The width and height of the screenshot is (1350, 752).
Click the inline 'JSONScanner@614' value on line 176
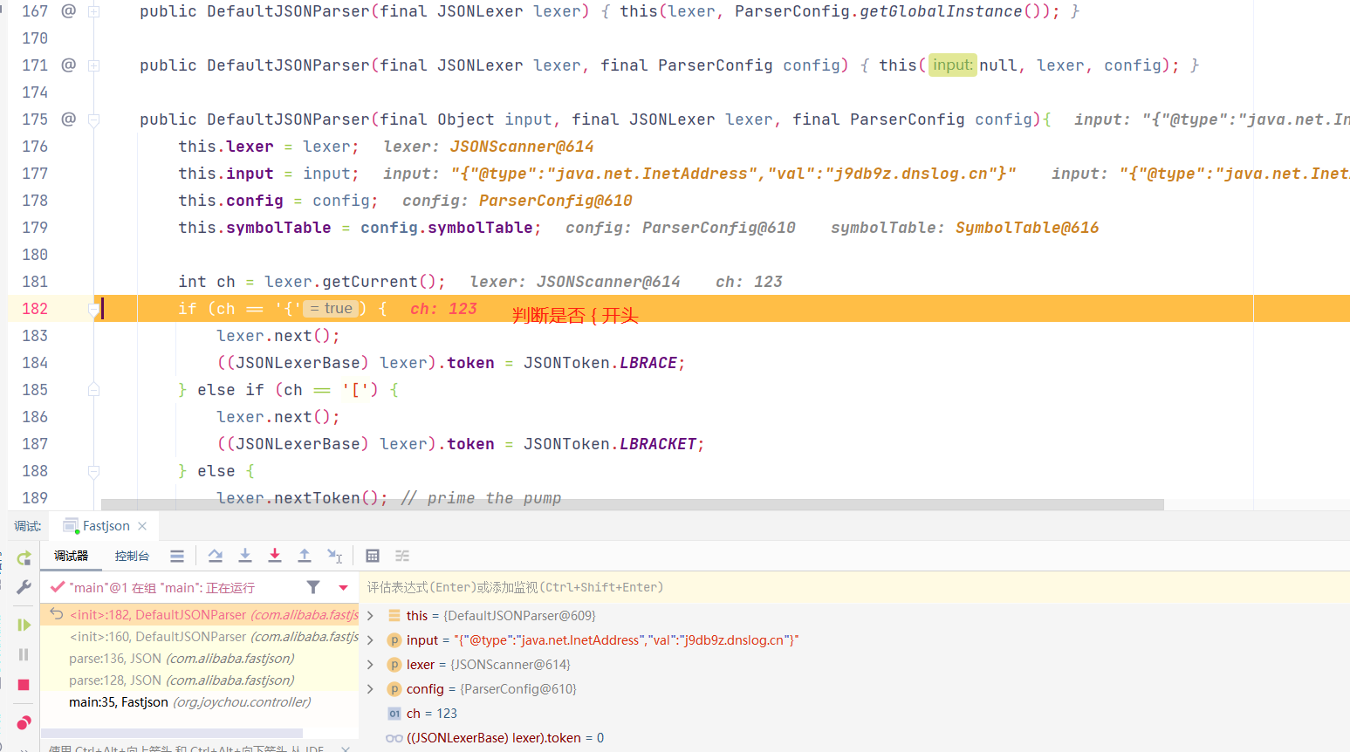522,147
